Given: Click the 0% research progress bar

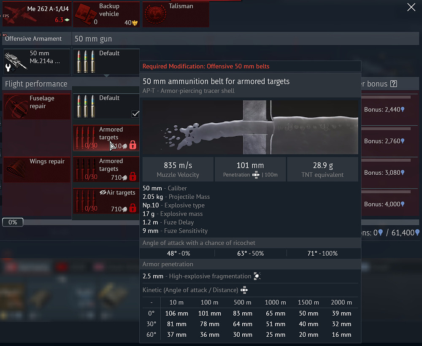Looking at the screenshot, I should pos(13,222).
